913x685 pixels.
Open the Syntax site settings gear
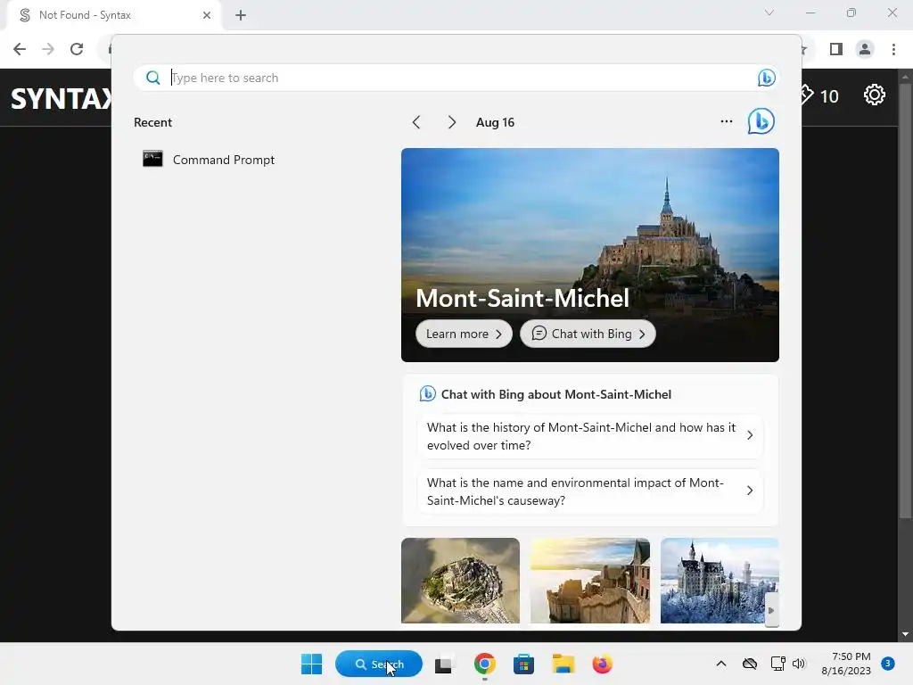(874, 95)
